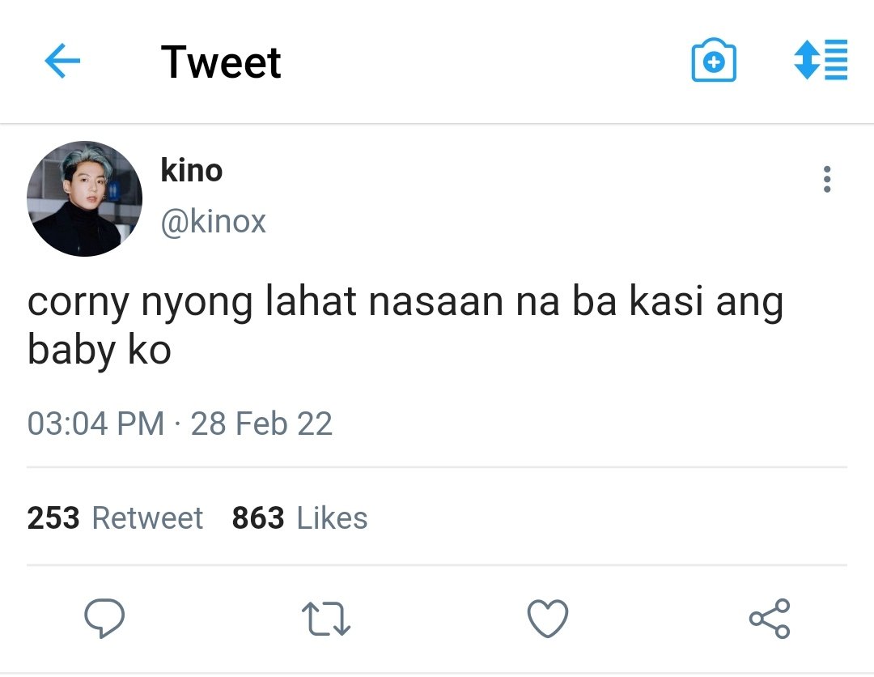Image resolution: width=874 pixels, height=677 pixels.
Task: Tap the 'baby ko' line of the tweet
Action: click(100, 351)
